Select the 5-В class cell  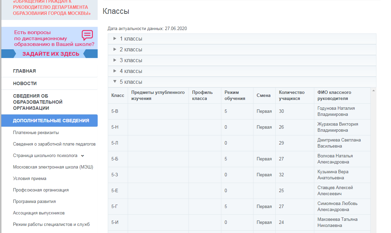click(x=118, y=111)
